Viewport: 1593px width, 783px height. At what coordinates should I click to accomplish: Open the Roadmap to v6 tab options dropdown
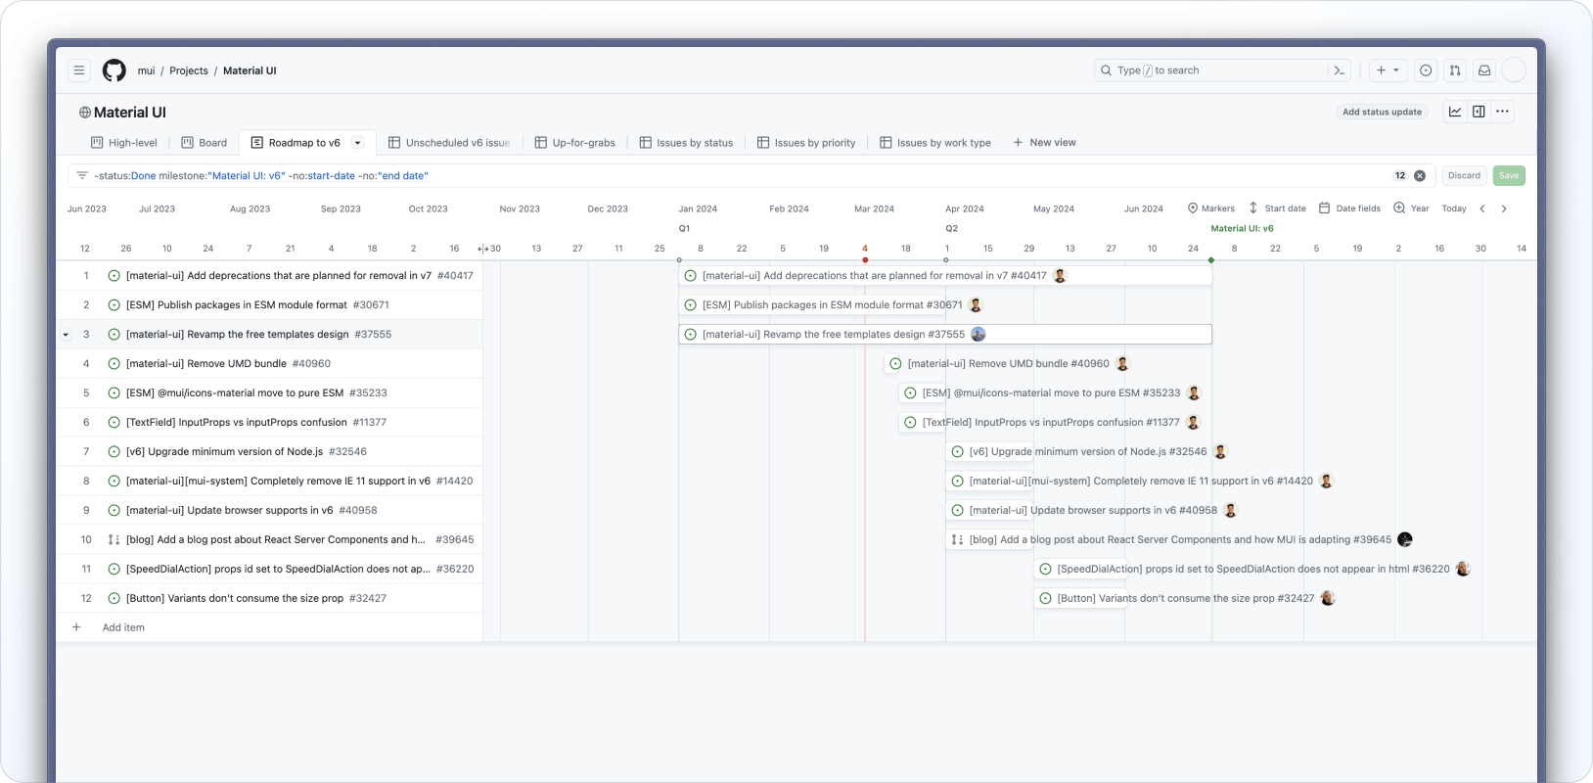(357, 143)
